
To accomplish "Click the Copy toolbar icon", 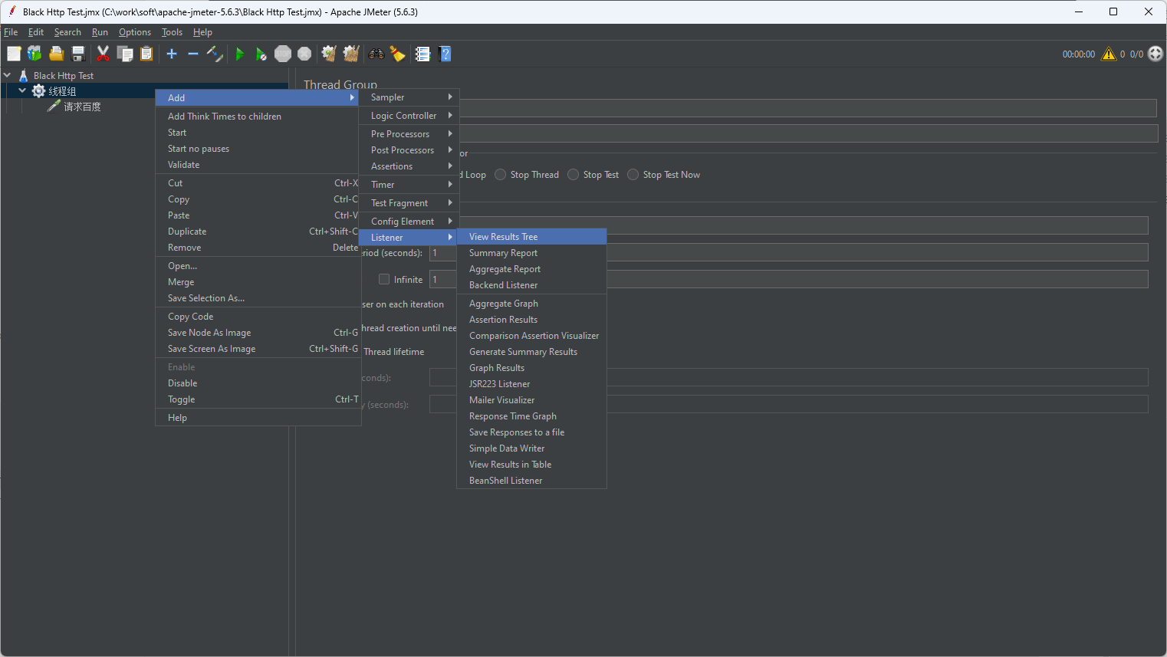I will tap(125, 54).
